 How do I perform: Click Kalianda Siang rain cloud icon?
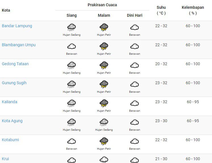(72, 103)
